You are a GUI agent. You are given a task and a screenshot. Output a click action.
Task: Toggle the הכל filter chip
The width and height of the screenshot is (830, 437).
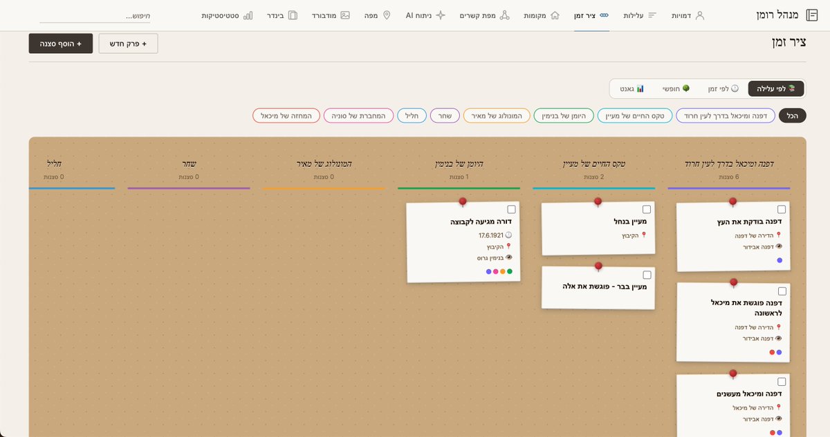click(793, 115)
